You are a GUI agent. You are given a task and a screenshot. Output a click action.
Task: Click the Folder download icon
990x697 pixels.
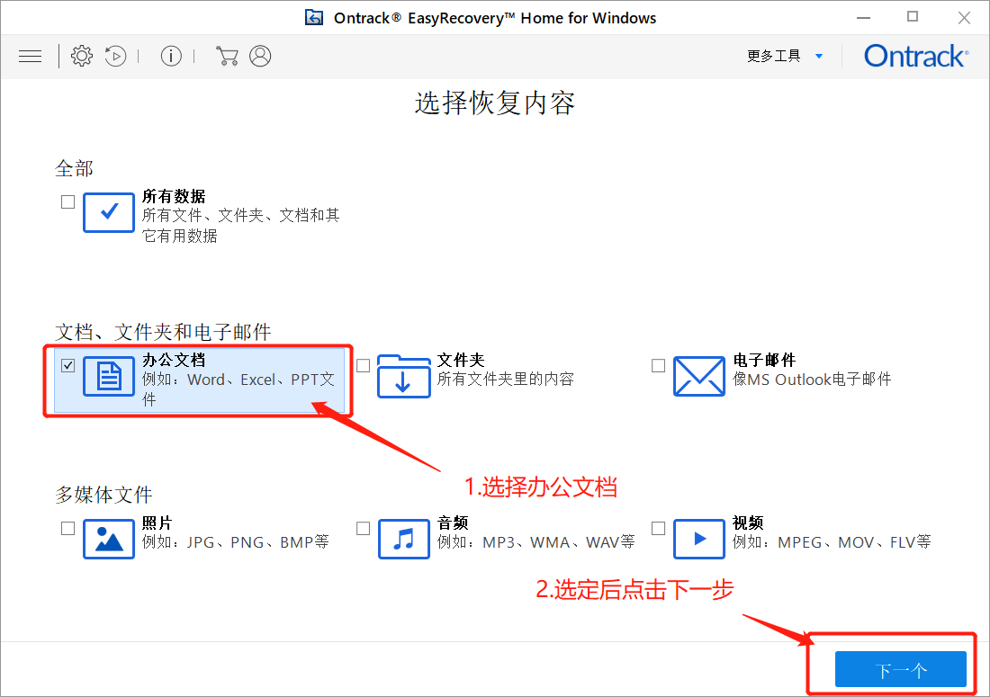[x=403, y=376]
